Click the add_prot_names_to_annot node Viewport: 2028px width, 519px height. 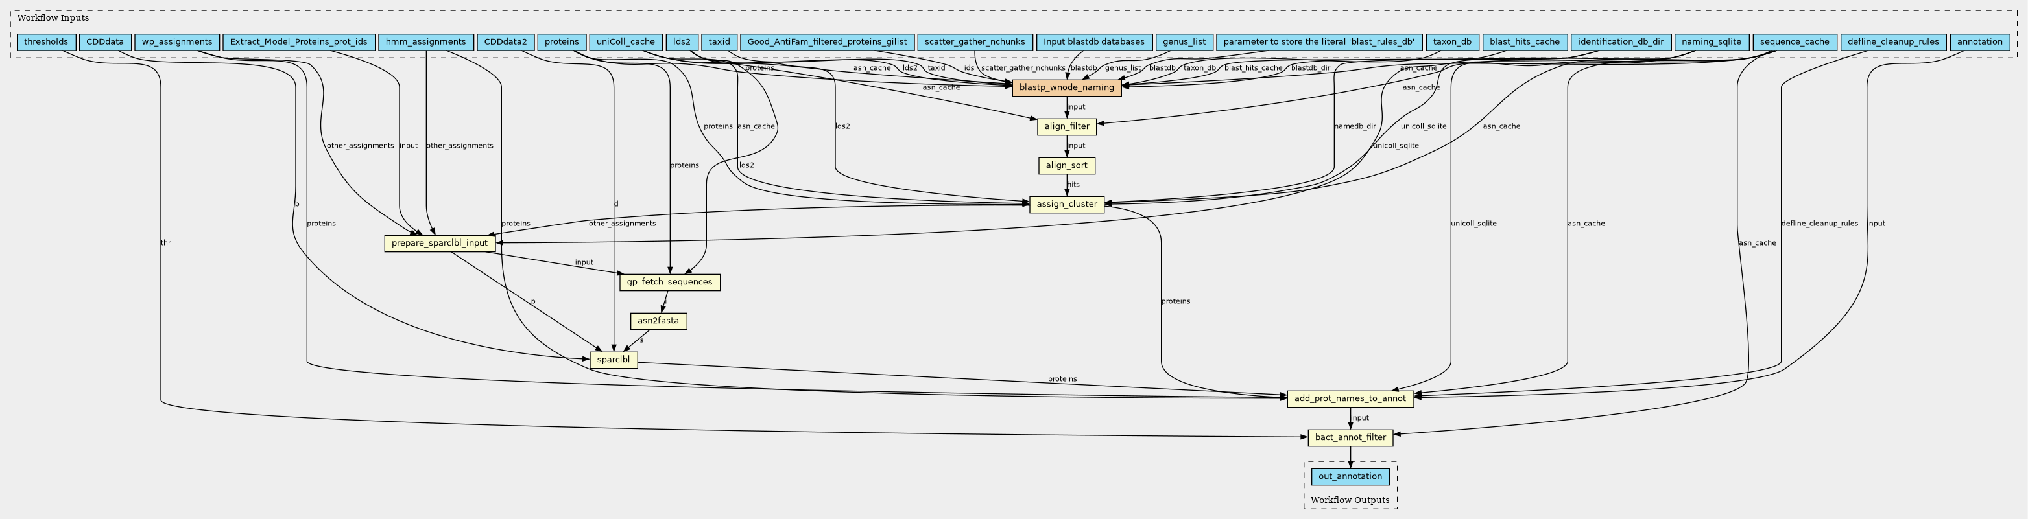(1350, 400)
